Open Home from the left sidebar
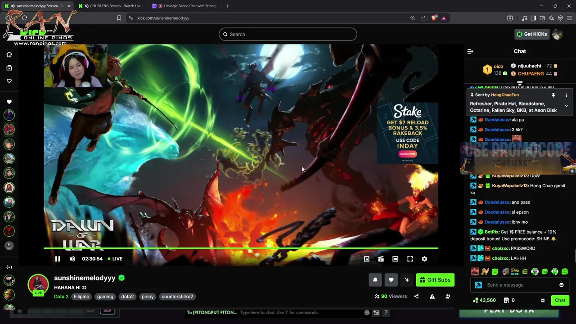576x324 pixels. [x=9, y=54]
